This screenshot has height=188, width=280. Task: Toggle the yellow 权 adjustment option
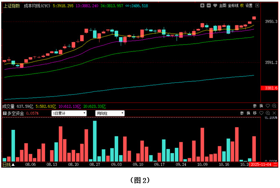point(242,6)
